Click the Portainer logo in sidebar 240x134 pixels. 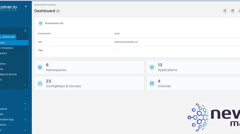9,8
